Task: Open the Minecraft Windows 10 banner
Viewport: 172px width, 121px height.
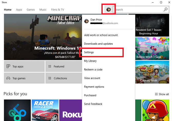Action: pyautogui.click(x=43, y=37)
